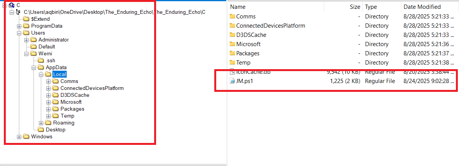The height and width of the screenshot is (166, 459).
Task: Expand the Roaming folder node
Action: click(x=41, y=123)
